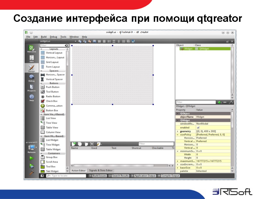Remove property with the minus icon
The width and height of the screenshot is (266, 199).
[x=225, y=102]
